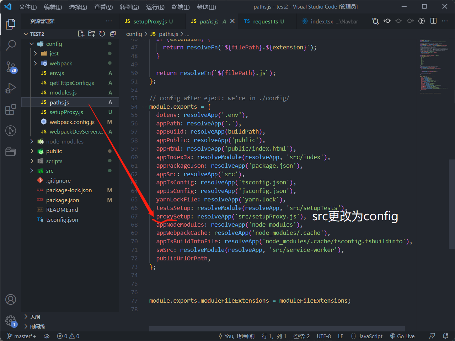Screen dimensions: 455x341
Task: Expand the webpack folder
Action: pos(35,63)
